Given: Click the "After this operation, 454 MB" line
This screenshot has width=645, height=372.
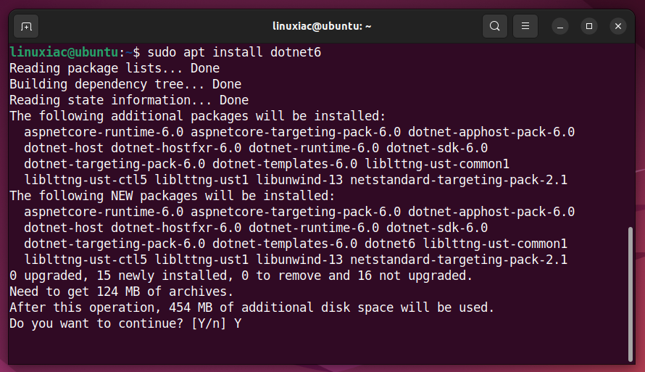Looking at the screenshot, I should coord(251,307).
